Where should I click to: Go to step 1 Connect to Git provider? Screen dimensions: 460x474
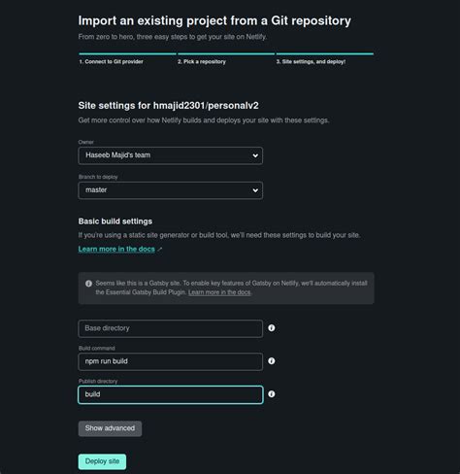point(111,61)
